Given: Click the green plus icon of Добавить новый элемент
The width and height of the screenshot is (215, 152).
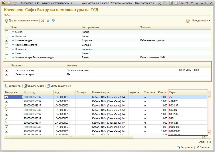Looking at the screenshot, I should click(6, 21).
